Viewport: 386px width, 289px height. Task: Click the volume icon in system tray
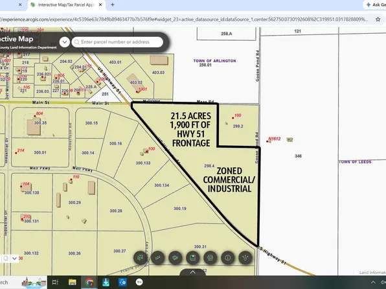coord(383,283)
